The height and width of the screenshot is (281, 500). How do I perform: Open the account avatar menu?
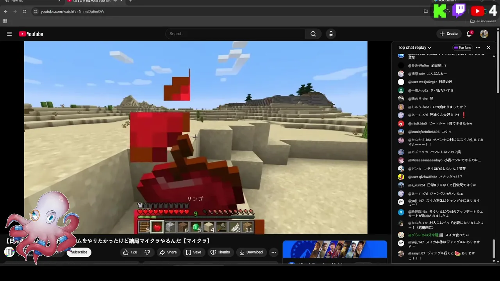[x=484, y=34]
